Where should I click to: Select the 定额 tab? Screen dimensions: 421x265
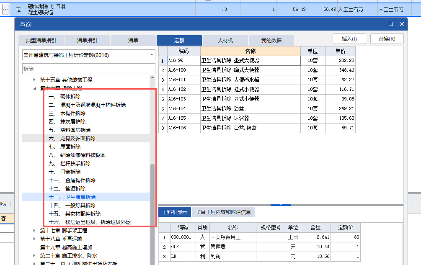[179, 41]
